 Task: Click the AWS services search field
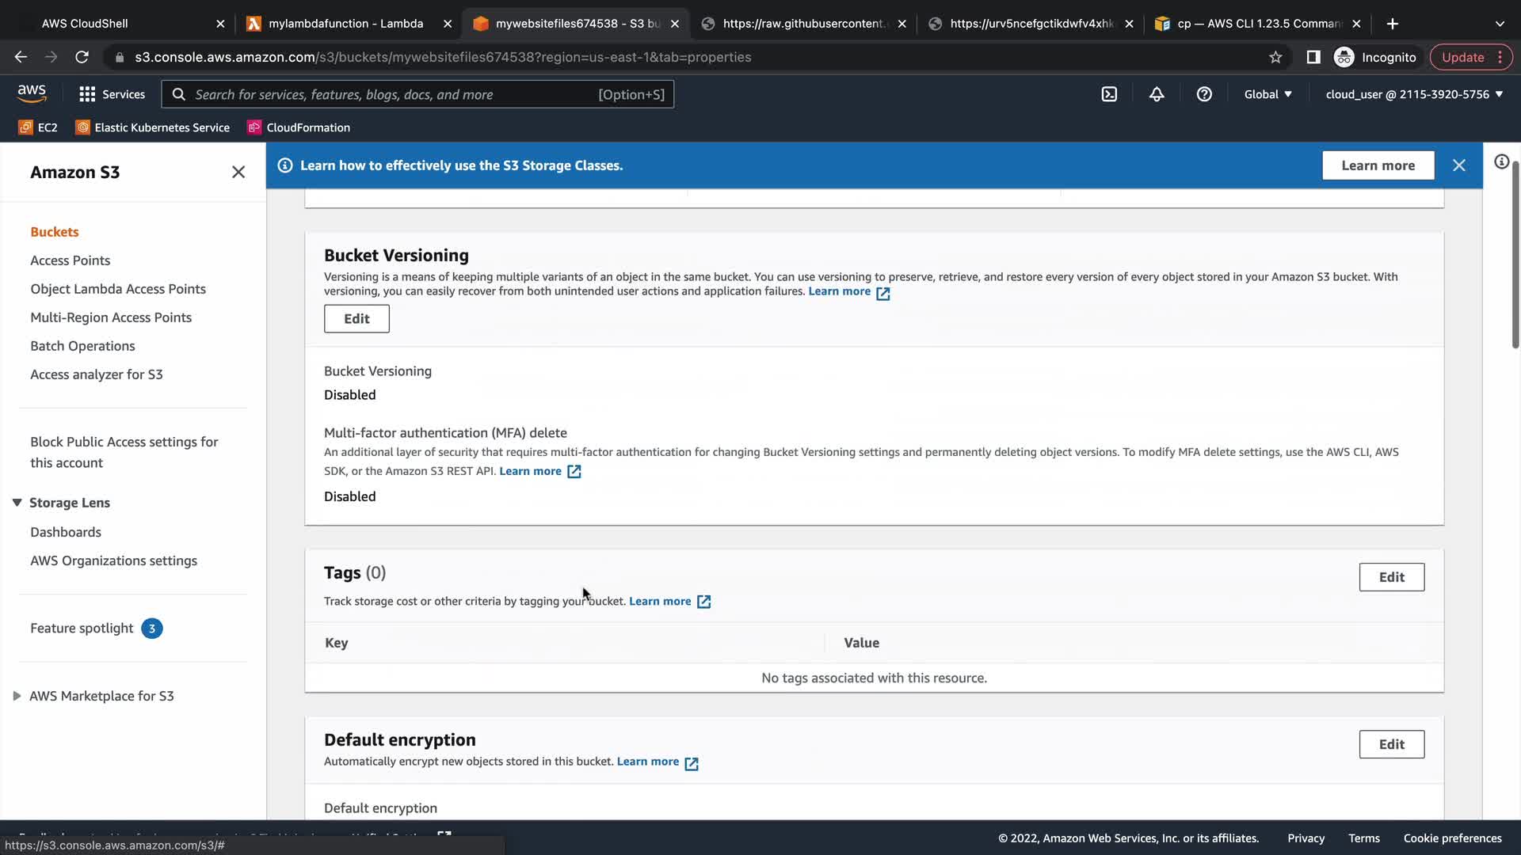coord(396,94)
